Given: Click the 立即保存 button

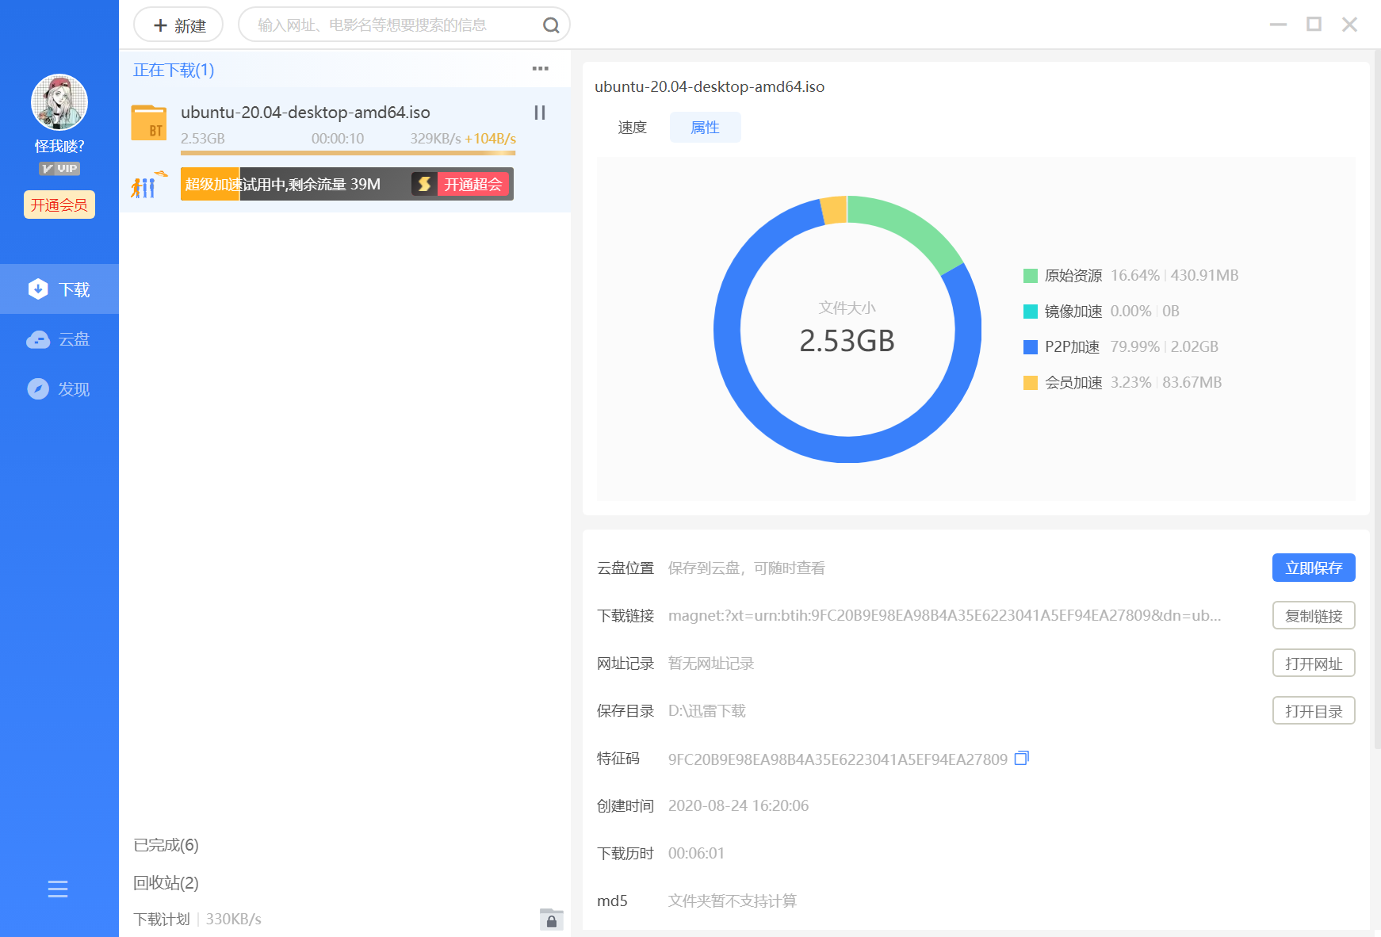Looking at the screenshot, I should (1313, 568).
